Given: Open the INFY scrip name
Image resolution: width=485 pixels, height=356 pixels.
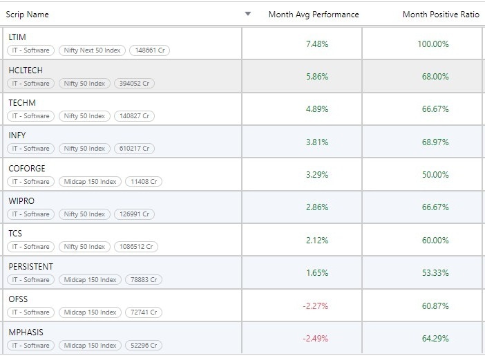Looking at the screenshot, I should click(x=17, y=135).
